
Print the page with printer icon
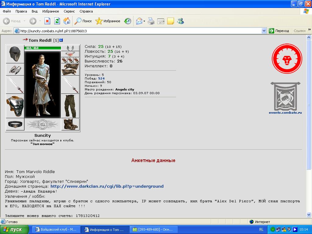click(151, 21)
